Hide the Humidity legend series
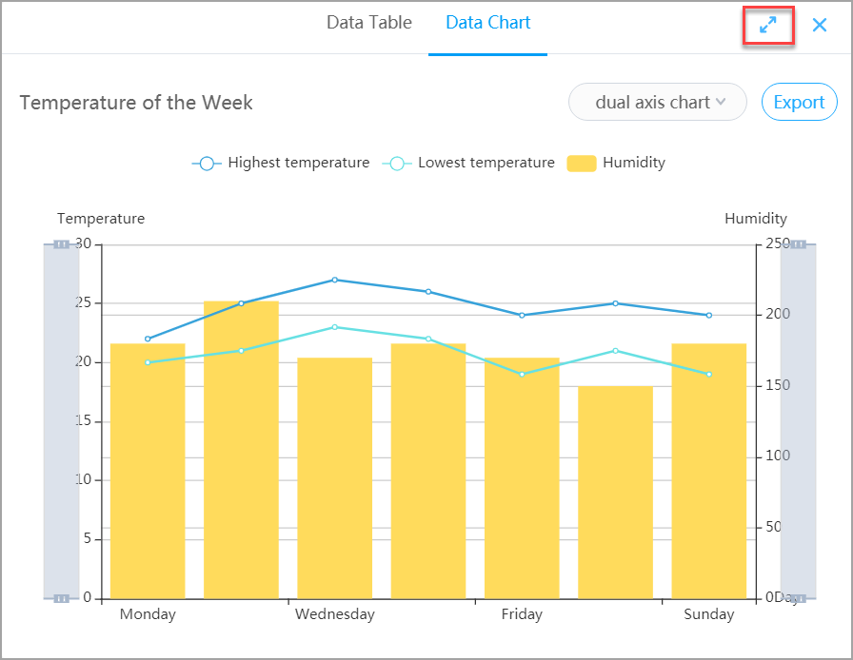 (x=616, y=163)
